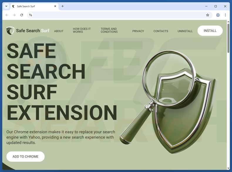Open a new tab with the plus button
This screenshot has width=232, height=172.
tap(63, 6)
